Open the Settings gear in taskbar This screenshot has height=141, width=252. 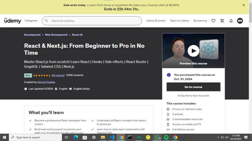[94, 137]
